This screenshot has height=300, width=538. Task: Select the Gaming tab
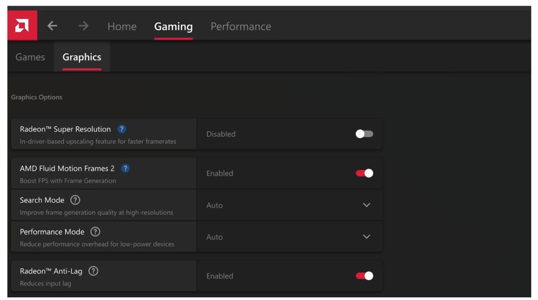tap(173, 26)
